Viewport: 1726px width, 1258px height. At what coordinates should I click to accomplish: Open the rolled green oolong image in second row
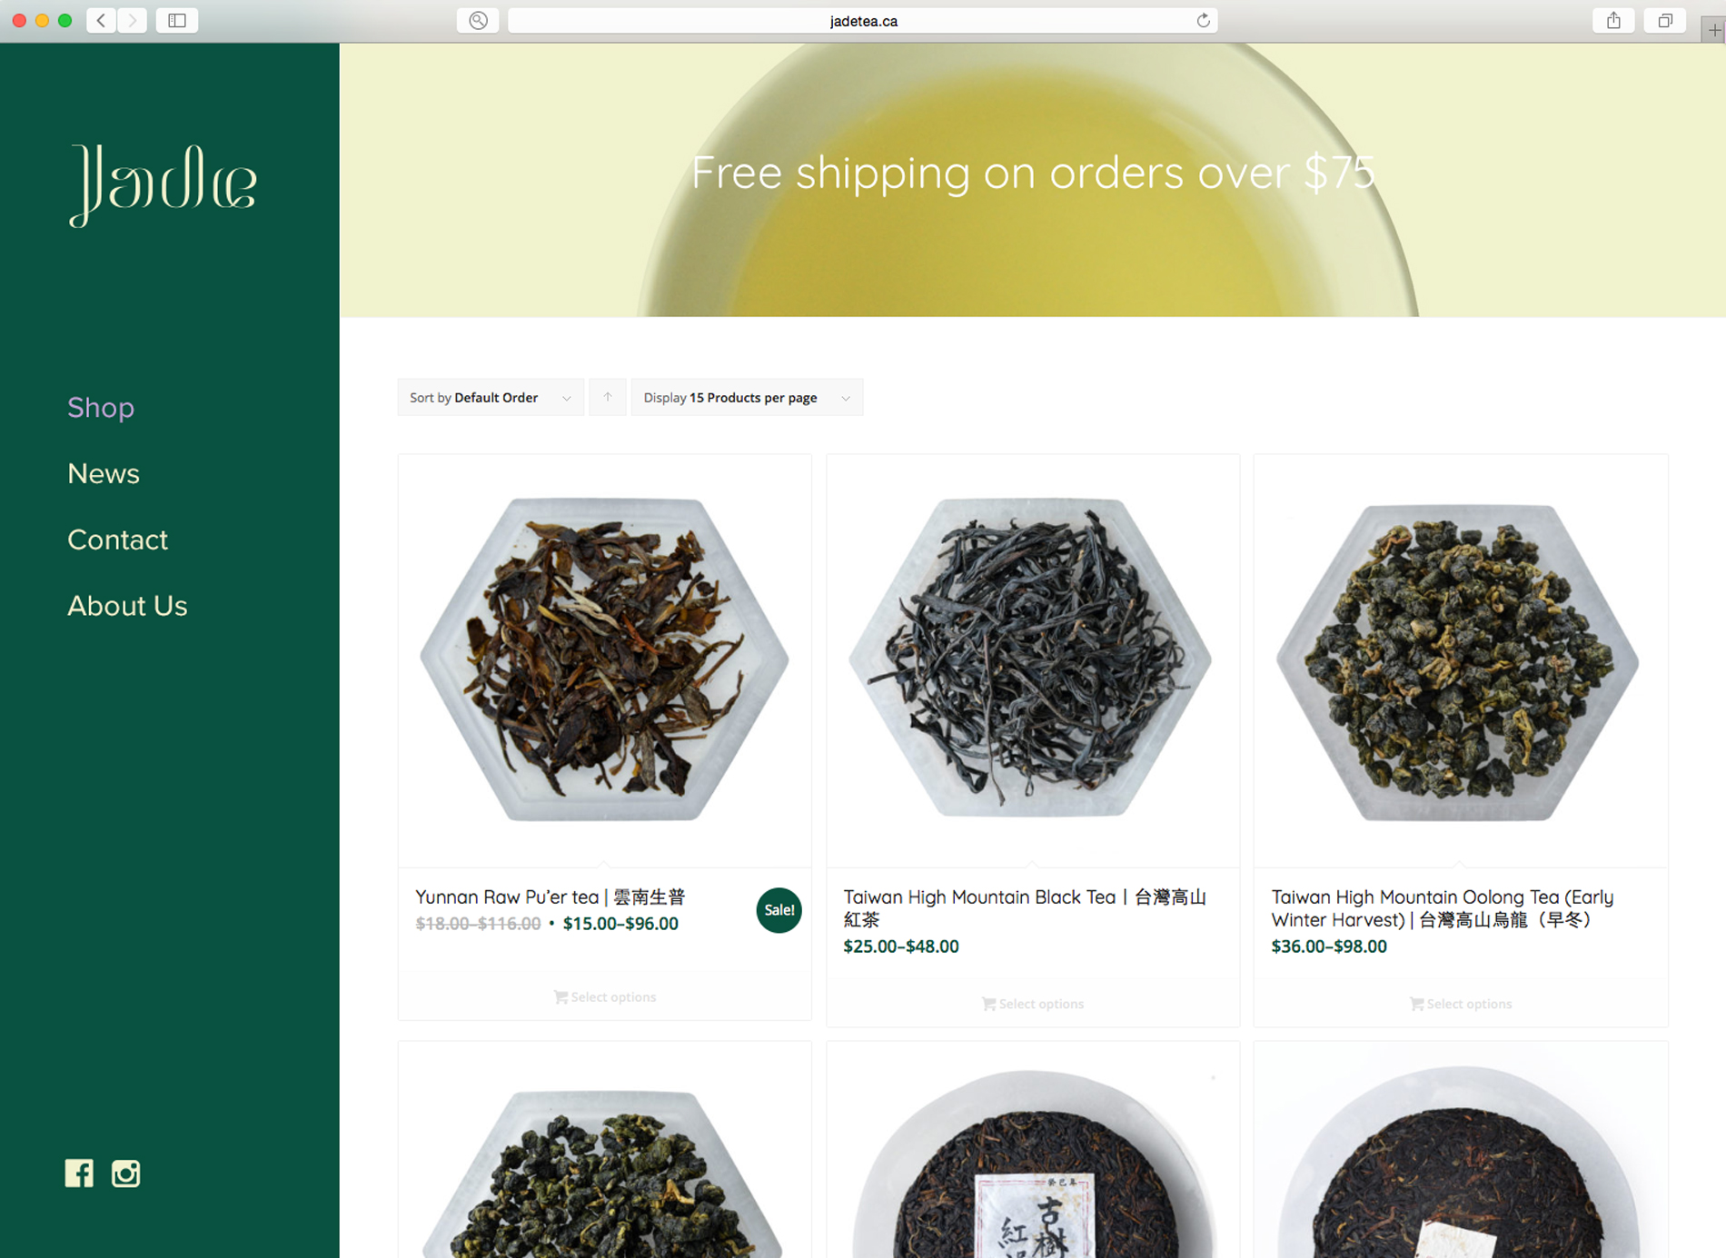605,1151
